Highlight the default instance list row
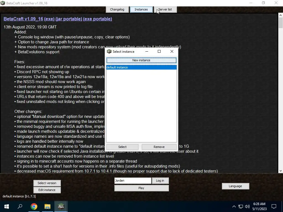283x212 pixels. tap(141, 67)
